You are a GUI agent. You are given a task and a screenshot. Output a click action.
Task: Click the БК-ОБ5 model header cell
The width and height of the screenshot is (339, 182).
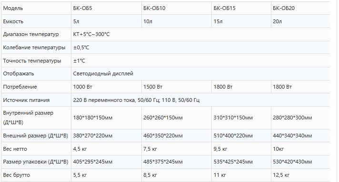click(106, 8)
